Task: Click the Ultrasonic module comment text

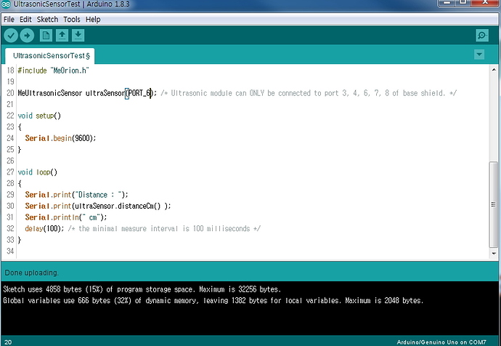Action: [x=309, y=93]
